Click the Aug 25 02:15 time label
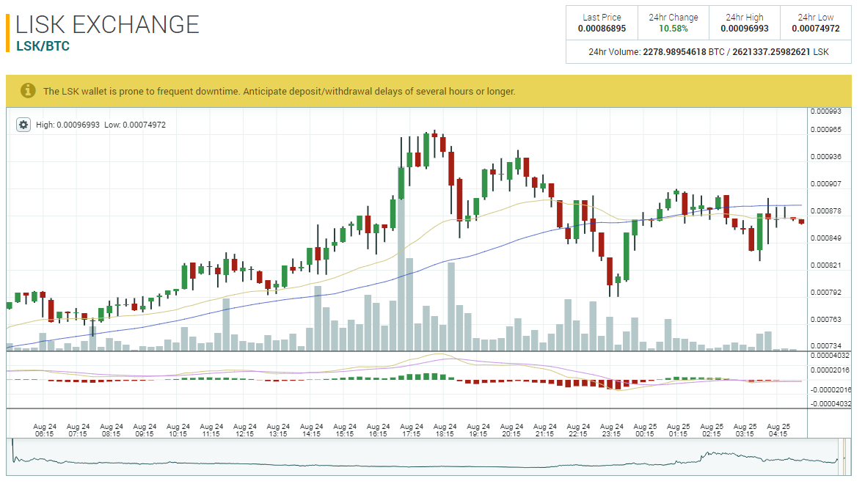865x484 pixels. pos(712,430)
